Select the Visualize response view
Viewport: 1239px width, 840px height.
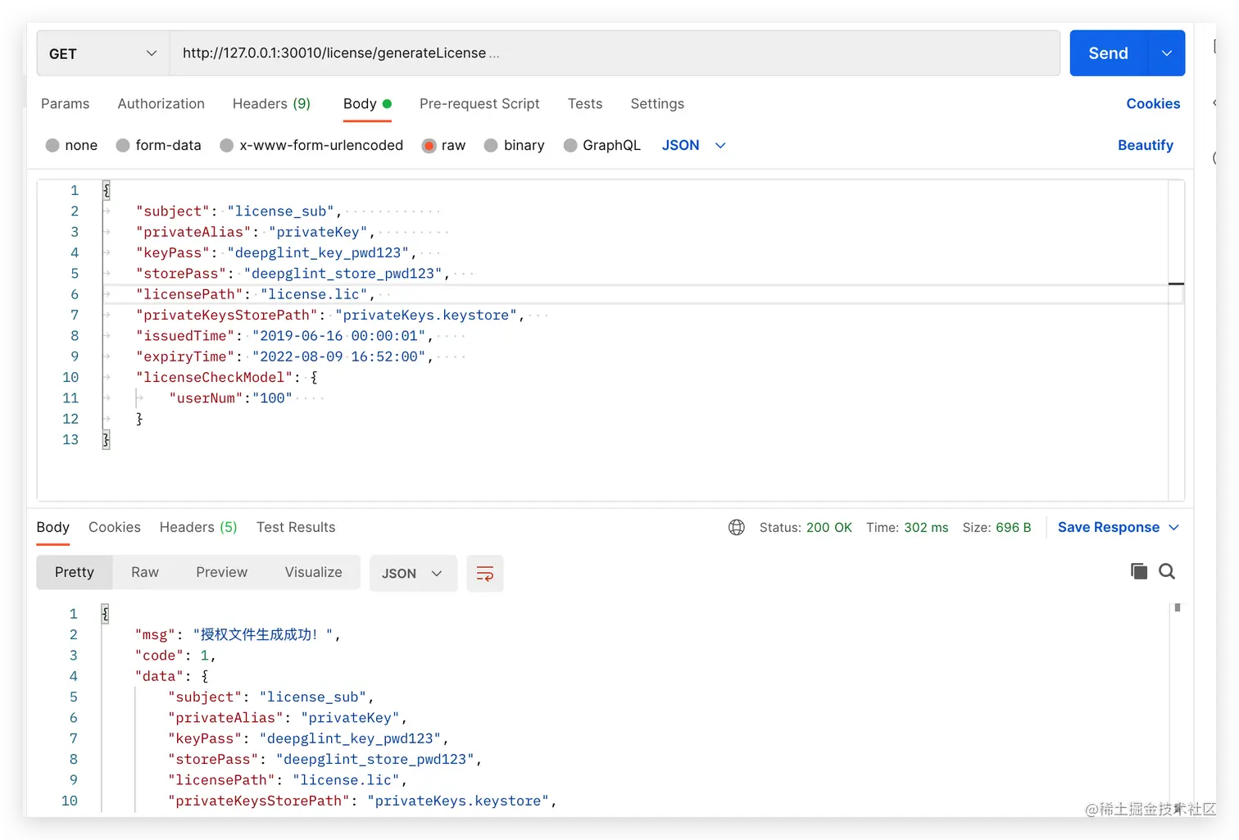(314, 572)
